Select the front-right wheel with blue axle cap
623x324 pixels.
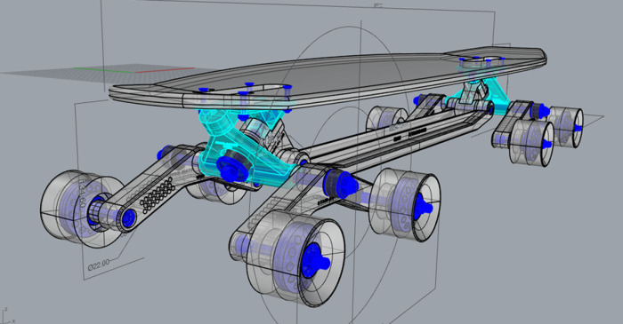405,203
